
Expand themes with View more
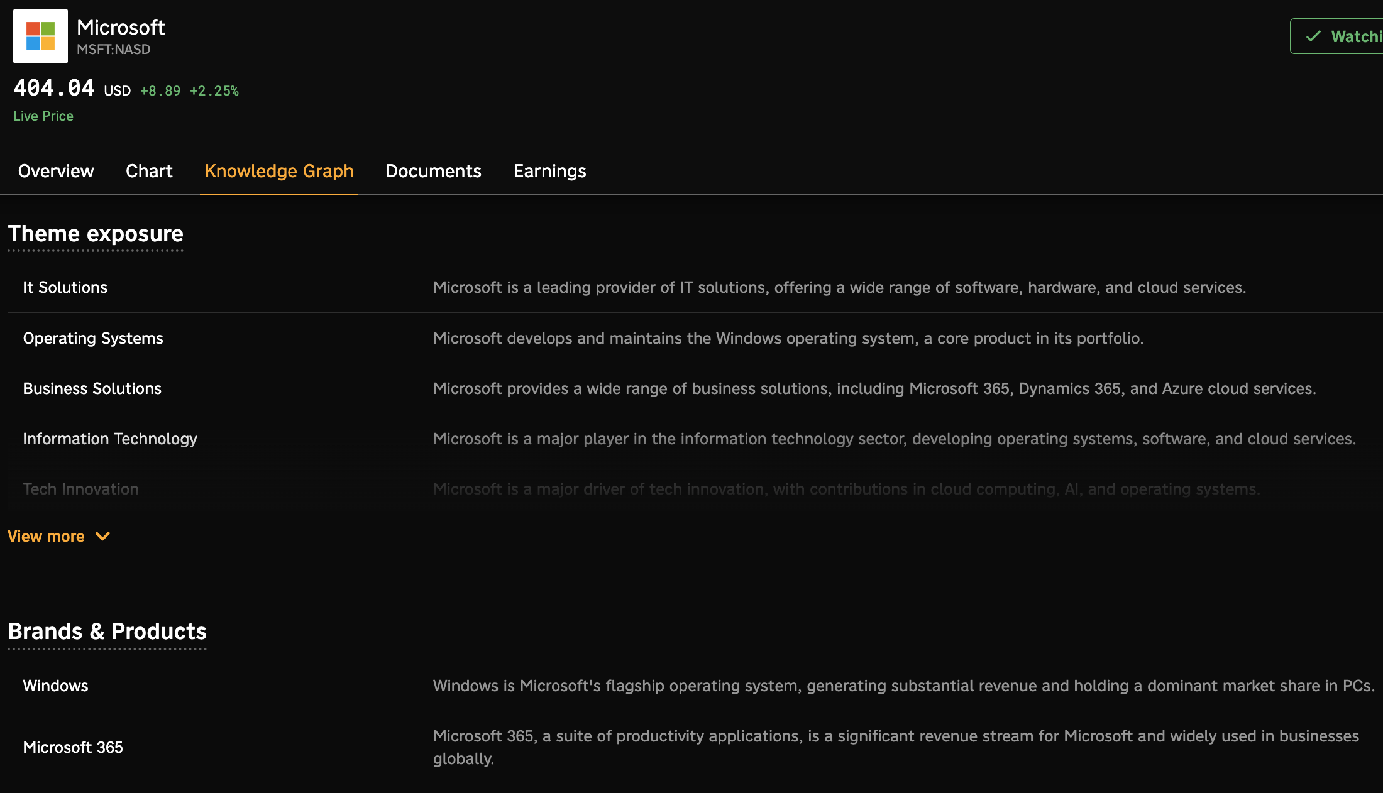[58, 536]
